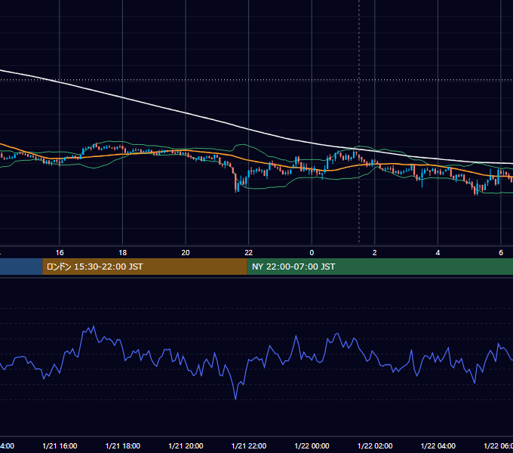Click the candlestick low just before 22:00
Viewport: 513px width, 453px height.
tap(236, 190)
